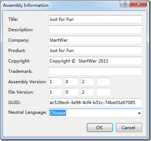Image resolution: width=151 pixels, height=141 pixels.
Task: Click the empty File Version revision box
Action: click(x=104, y=92)
